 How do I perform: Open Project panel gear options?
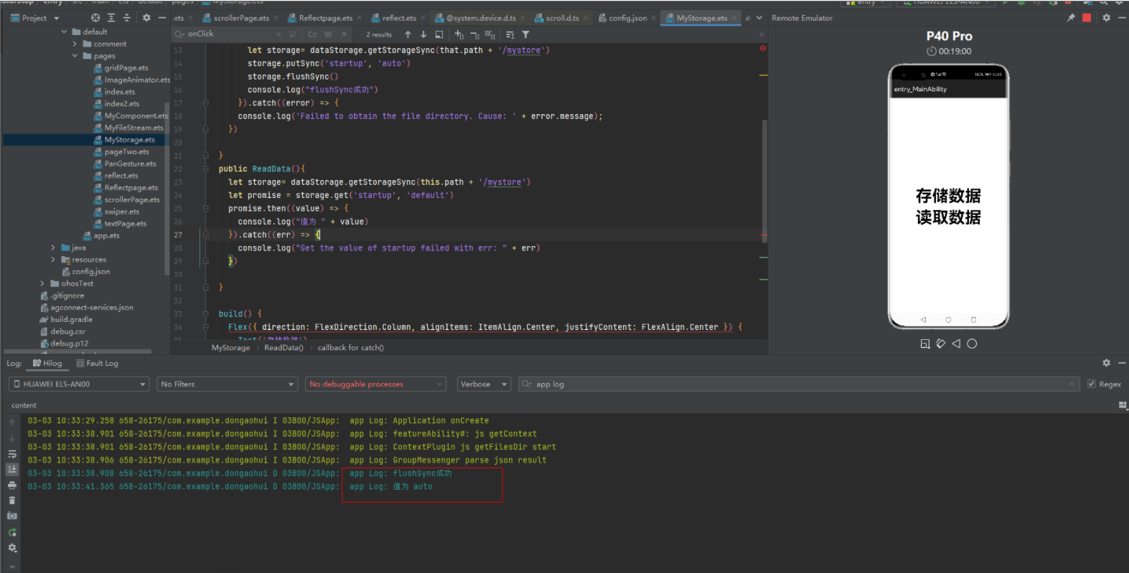pos(146,18)
